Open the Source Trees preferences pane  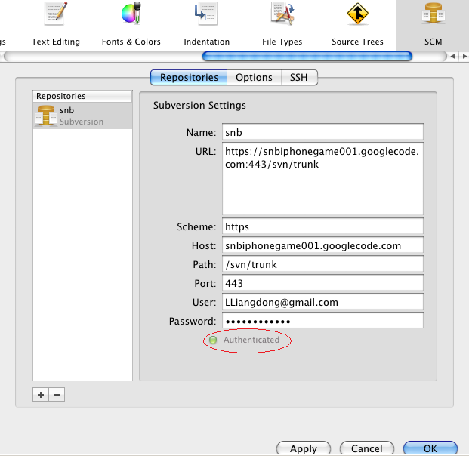[x=357, y=24]
